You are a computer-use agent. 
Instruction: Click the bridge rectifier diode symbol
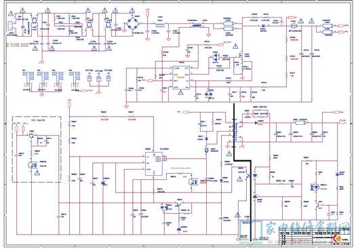[133, 23]
